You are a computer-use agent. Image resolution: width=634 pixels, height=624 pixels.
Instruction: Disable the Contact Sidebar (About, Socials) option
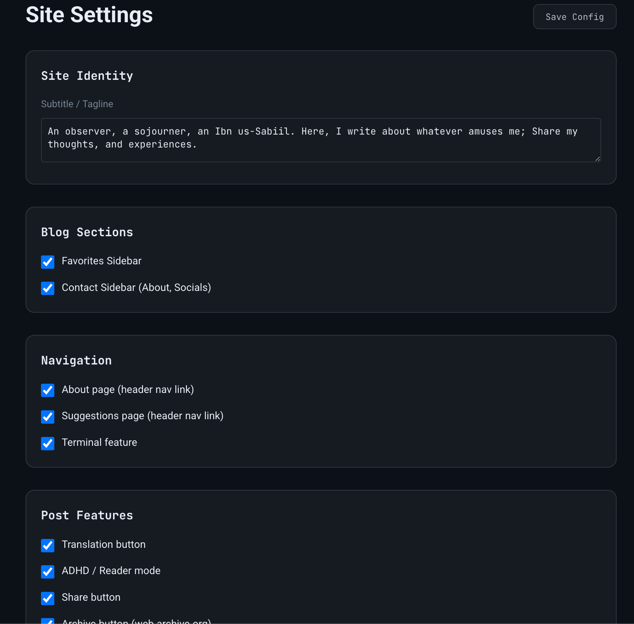coord(48,288)
